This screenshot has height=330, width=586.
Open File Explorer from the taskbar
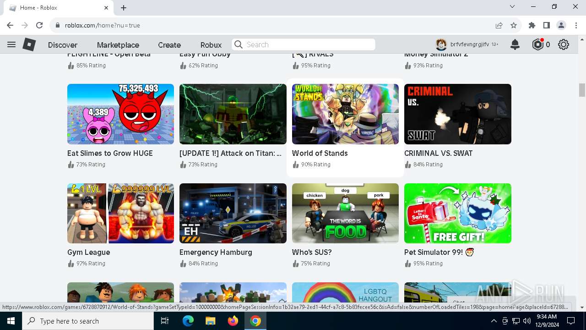click(x=211, y=321)
